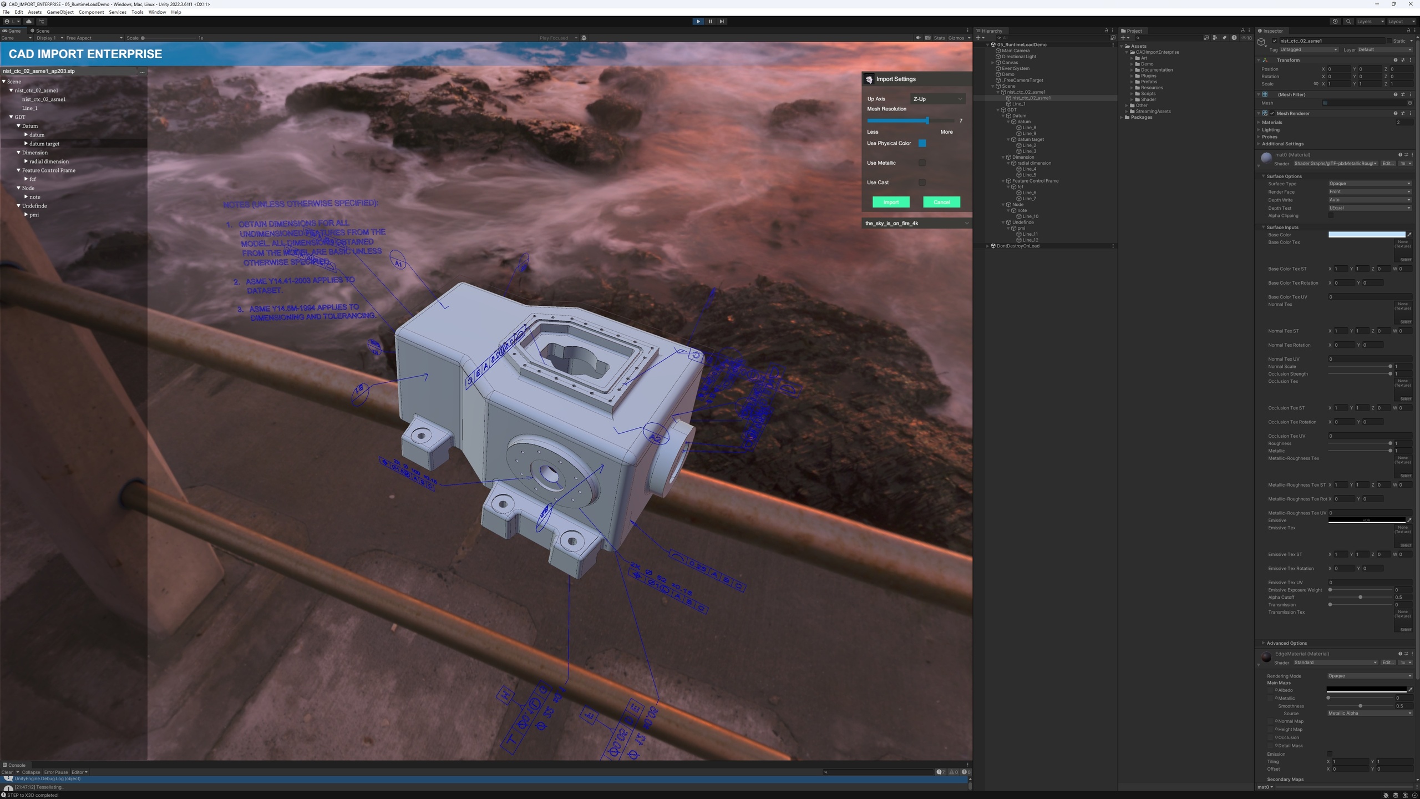The width and height of the screenshot is (1420, 799).
Task: Pick Base Color with eyedropper icon
Action: click(x=1409, y=235)
